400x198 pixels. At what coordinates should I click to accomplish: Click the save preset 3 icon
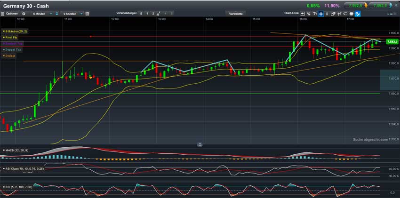(159, 14)
